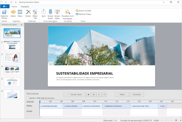Switch to the Home tab
This screenshot has width=182, height=122.
click(x=14, y=7)
